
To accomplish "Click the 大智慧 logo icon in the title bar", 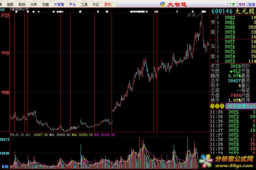I will [x=163, y=4].
